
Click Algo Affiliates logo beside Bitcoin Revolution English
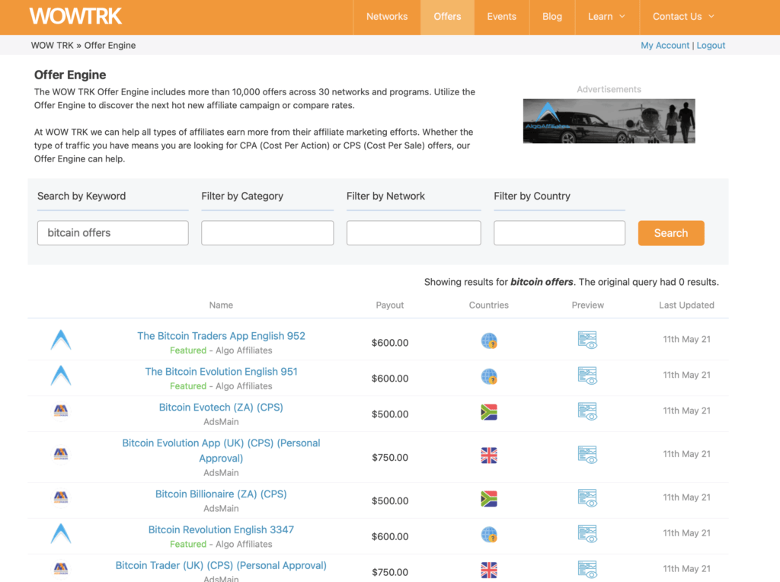click(x=61, y=534)
